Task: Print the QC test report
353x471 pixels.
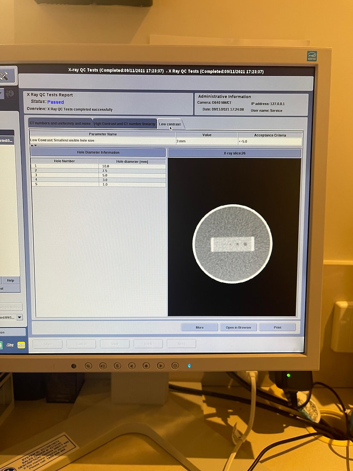Action: [277, 327]
